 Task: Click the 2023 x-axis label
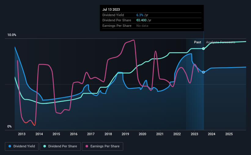(194, 134)
